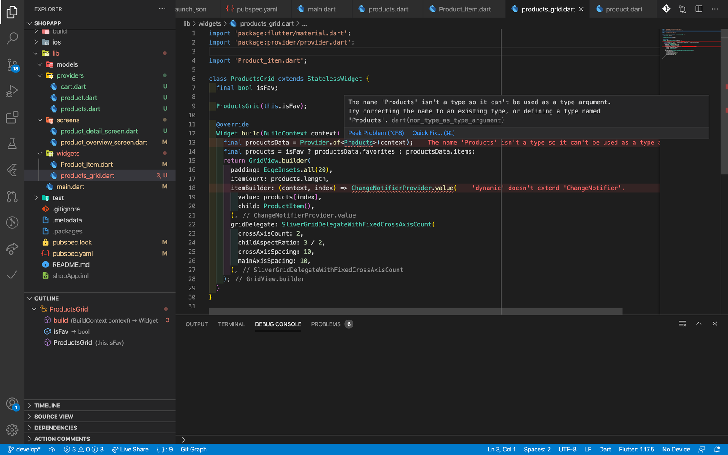Clear the debug console output
Viewport: 728px width, 455px height.
click(x=682, y=324)
